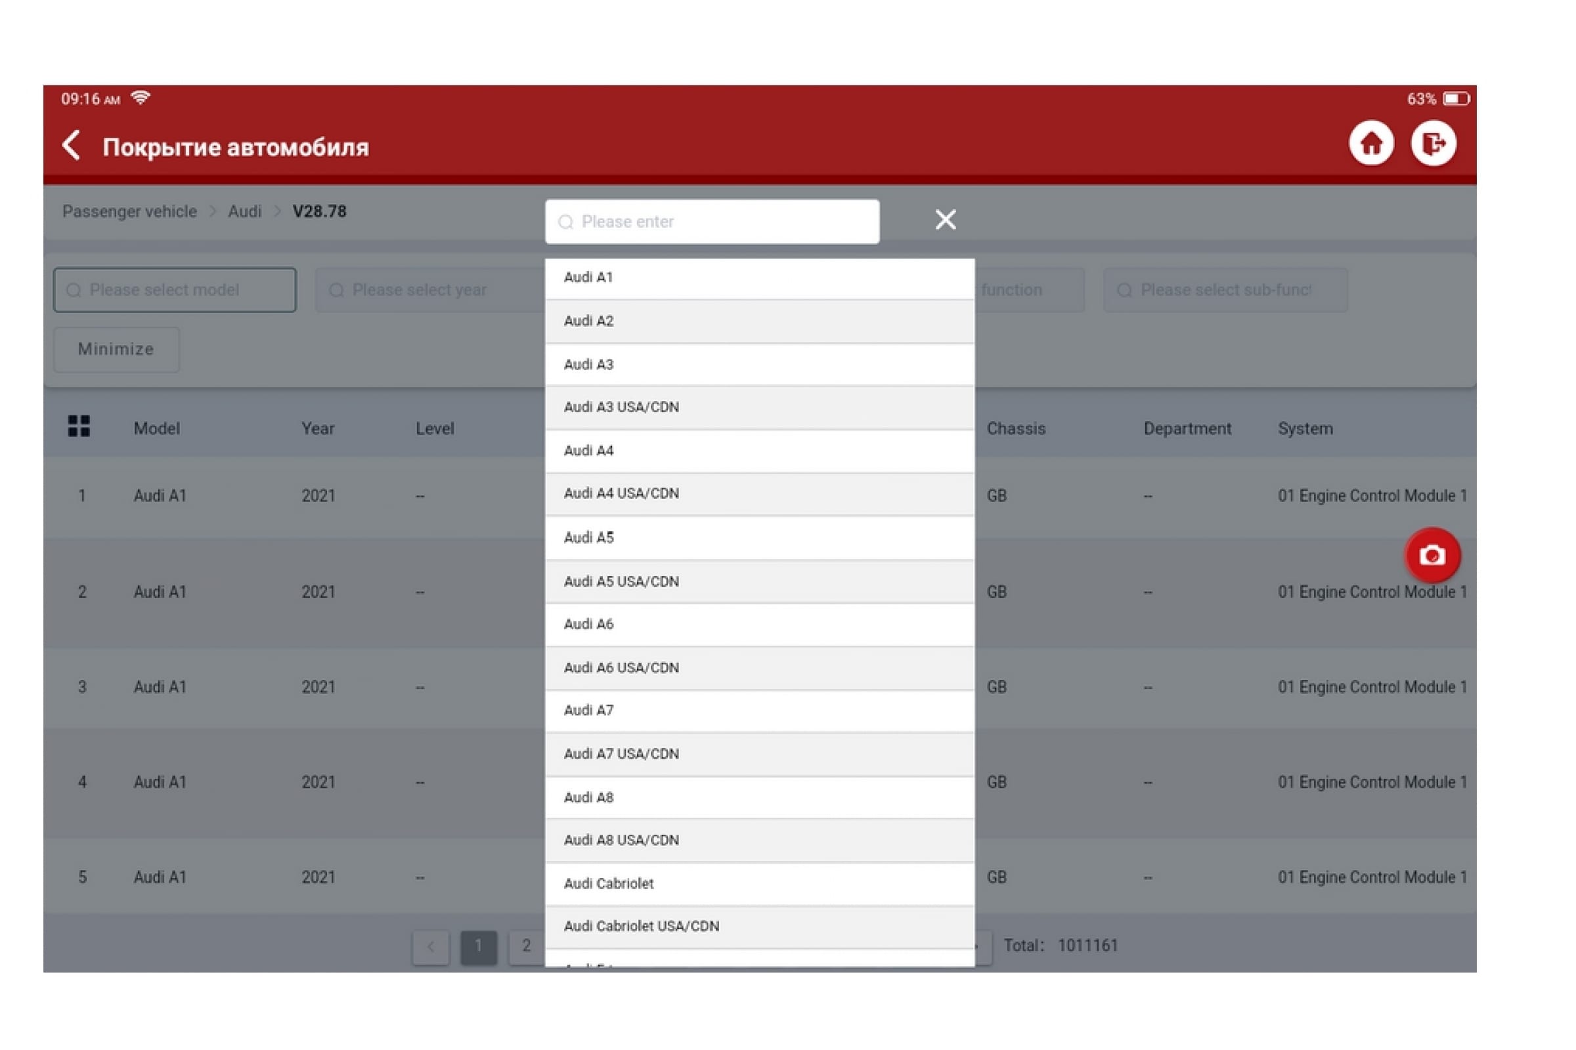
Task: Click the System column header
Action: click(x=1305, y=429)
